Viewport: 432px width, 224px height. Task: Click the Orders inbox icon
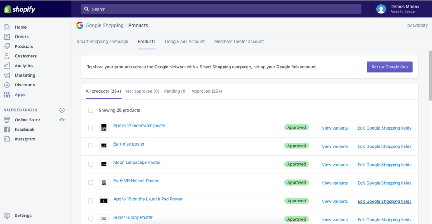[7, 37]
